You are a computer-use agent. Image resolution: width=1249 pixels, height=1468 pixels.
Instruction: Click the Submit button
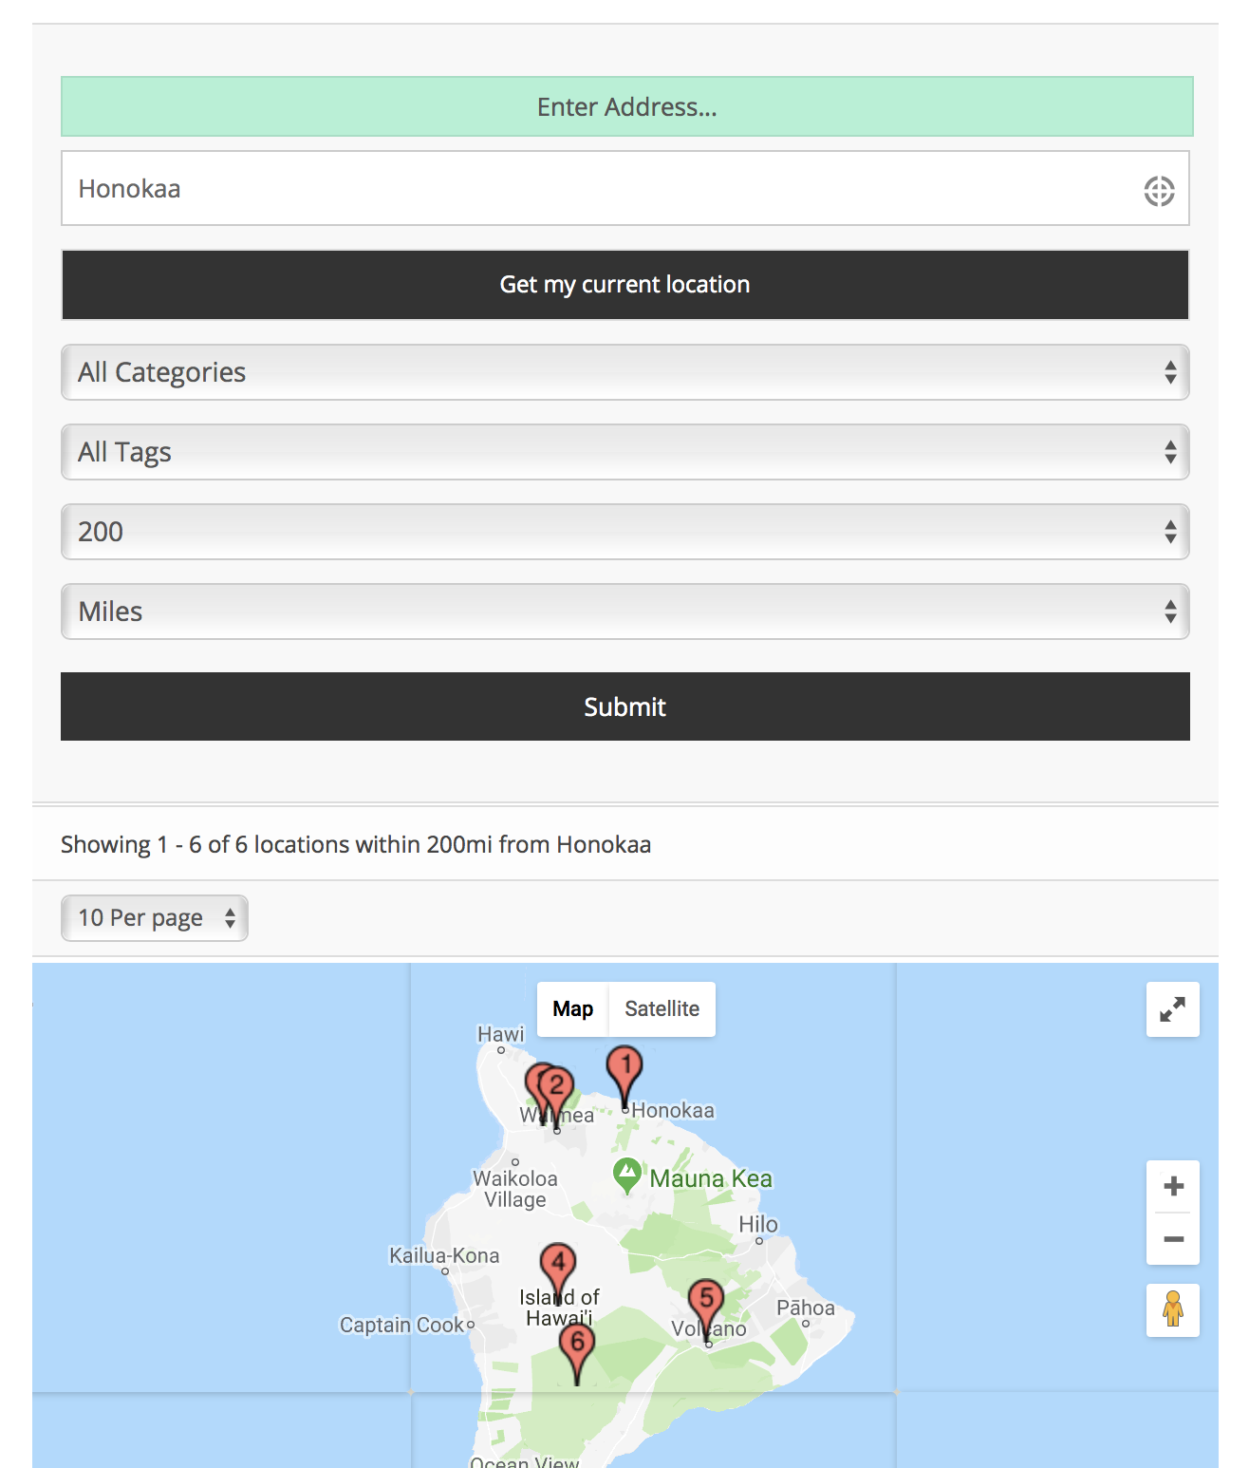(x=625, y=706)
